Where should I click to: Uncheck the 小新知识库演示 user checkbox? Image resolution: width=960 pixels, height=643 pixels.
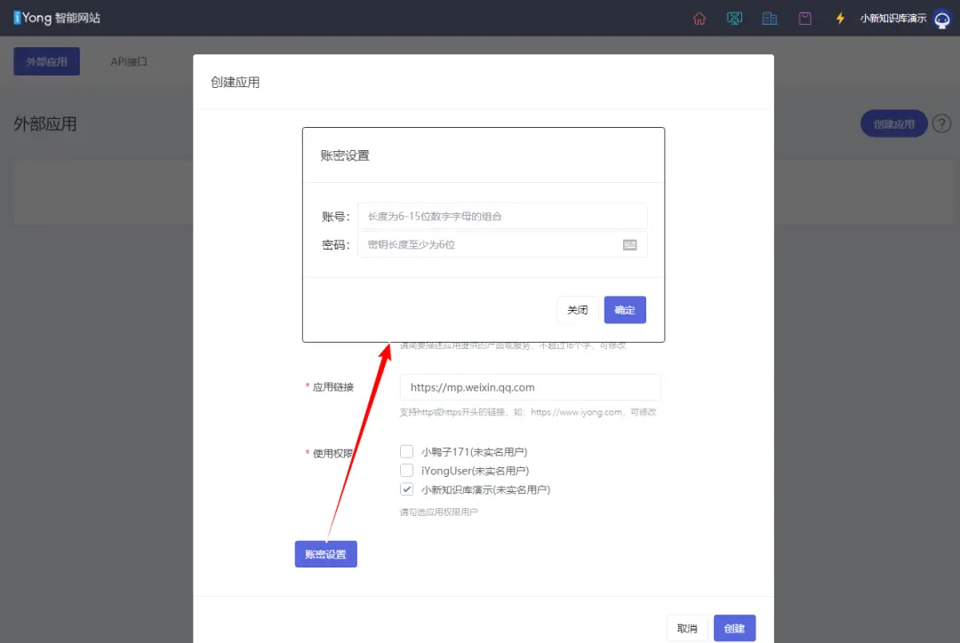click(407, 489)
